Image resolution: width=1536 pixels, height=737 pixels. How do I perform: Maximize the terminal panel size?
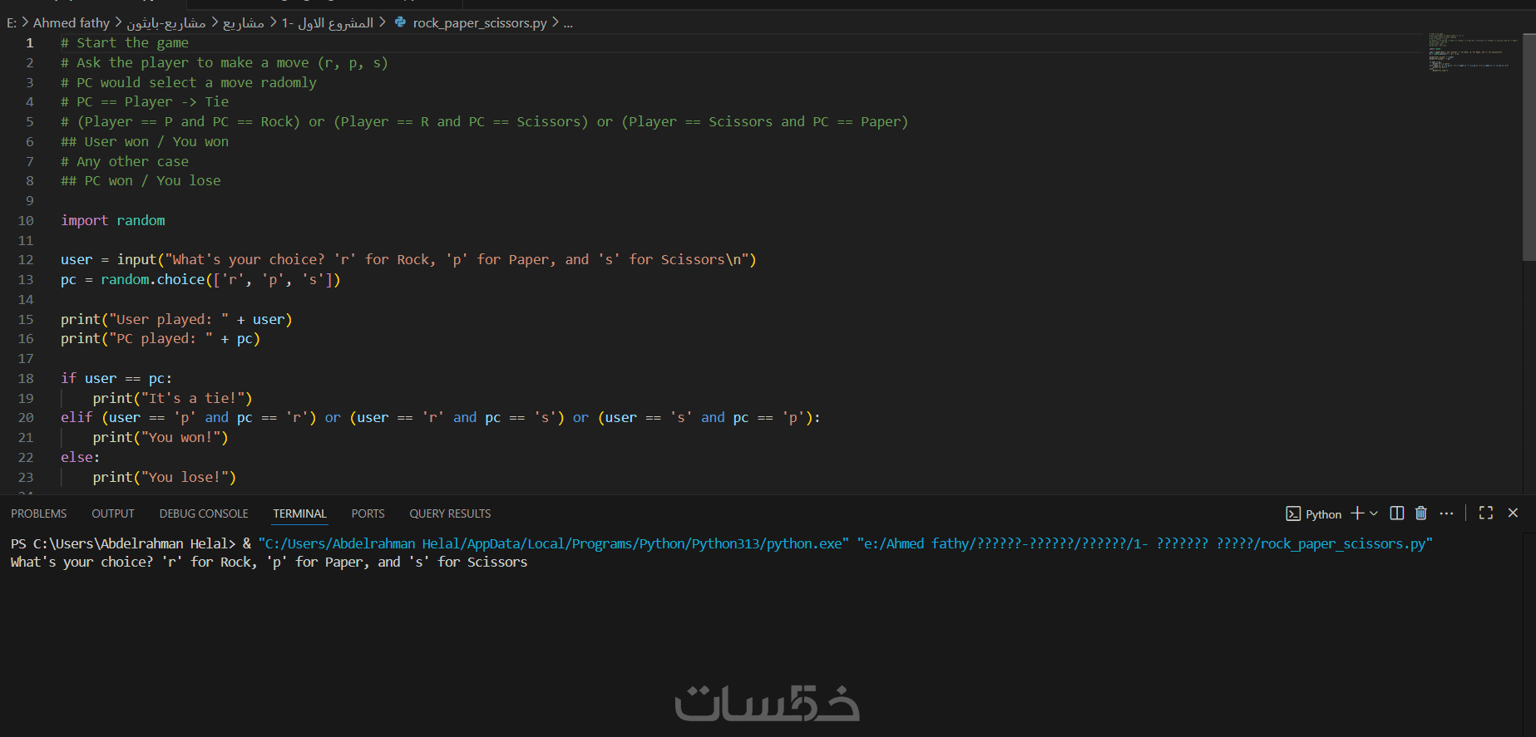coord(1486,513)
